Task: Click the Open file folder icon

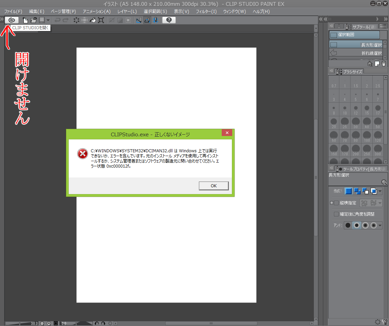Action: pos(33,20)
